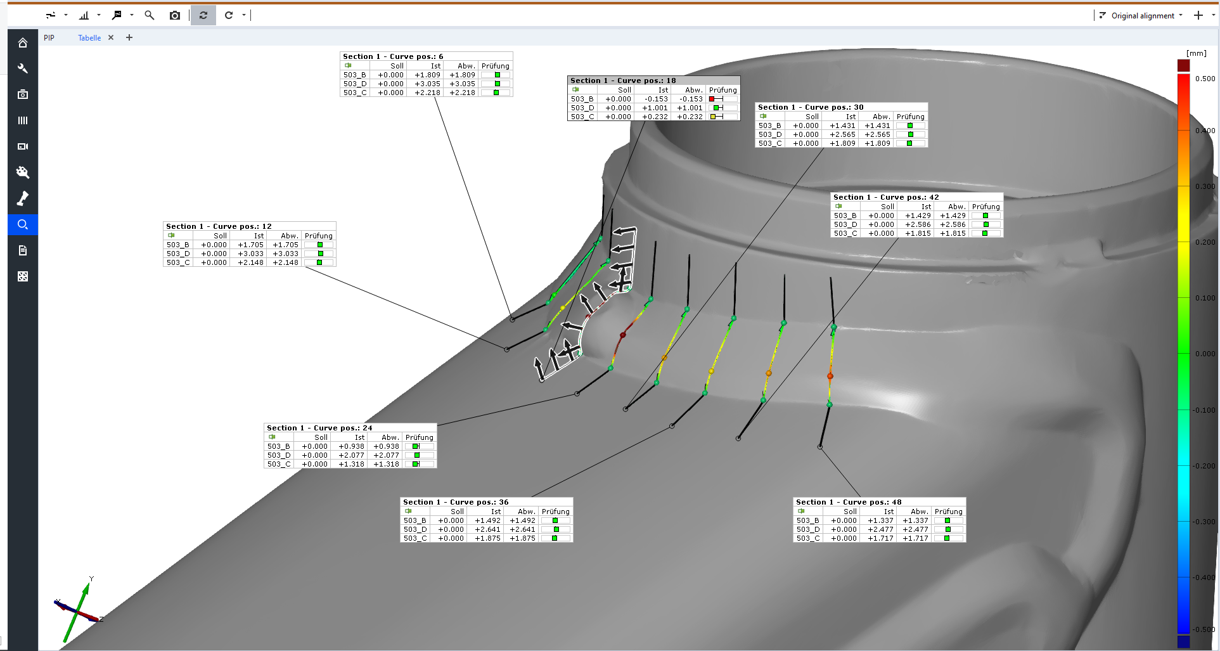1220x651 pixels.
Task: Switch to the PIP tab
Action: coord(49,37)
